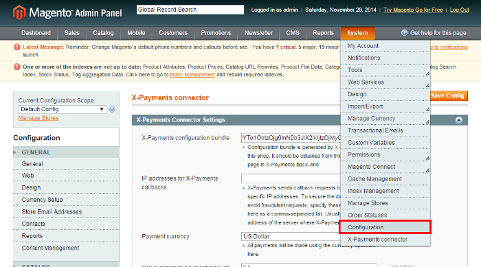Click the Save Config button

(x=447, y=95)
